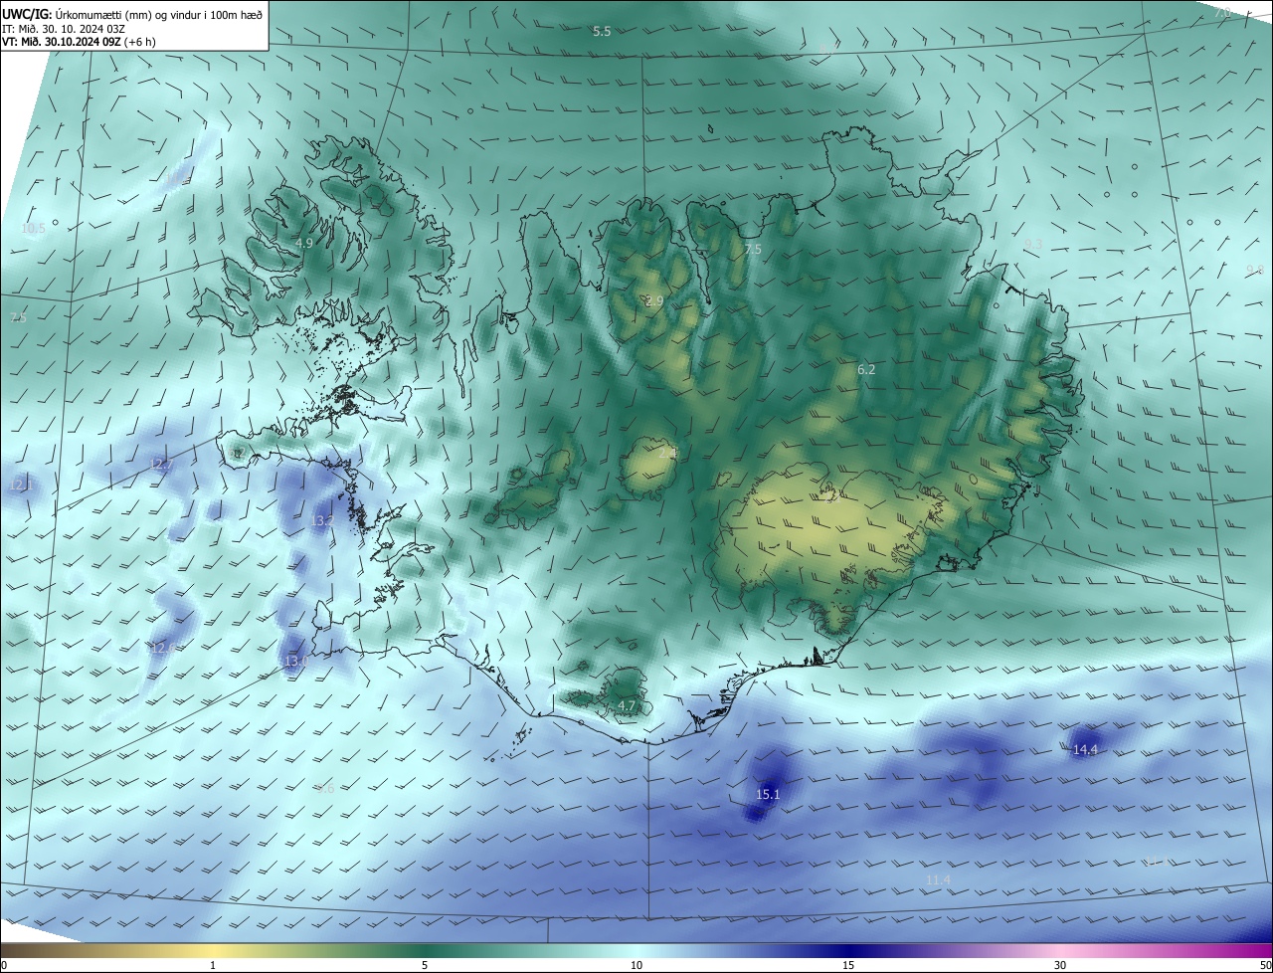The width and height of the screenshot is (1273, 973).
Task: Click the "7.5" value over the western ocean
Action: coord(18,317)
